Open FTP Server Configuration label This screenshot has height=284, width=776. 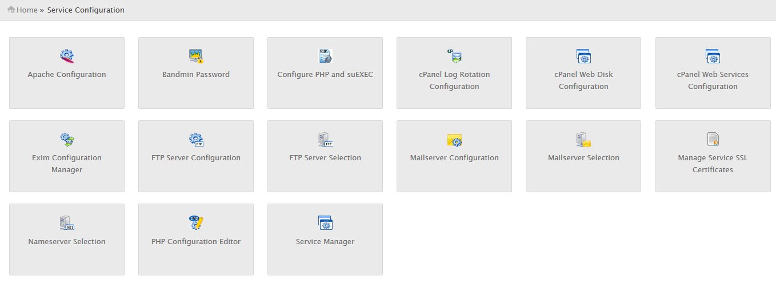196,158
